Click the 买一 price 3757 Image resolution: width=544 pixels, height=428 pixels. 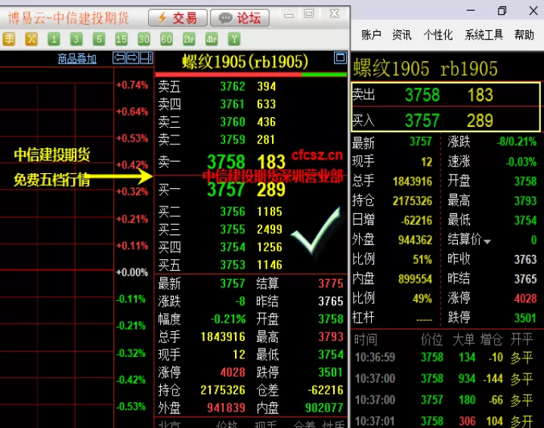(x=226, y=190)
